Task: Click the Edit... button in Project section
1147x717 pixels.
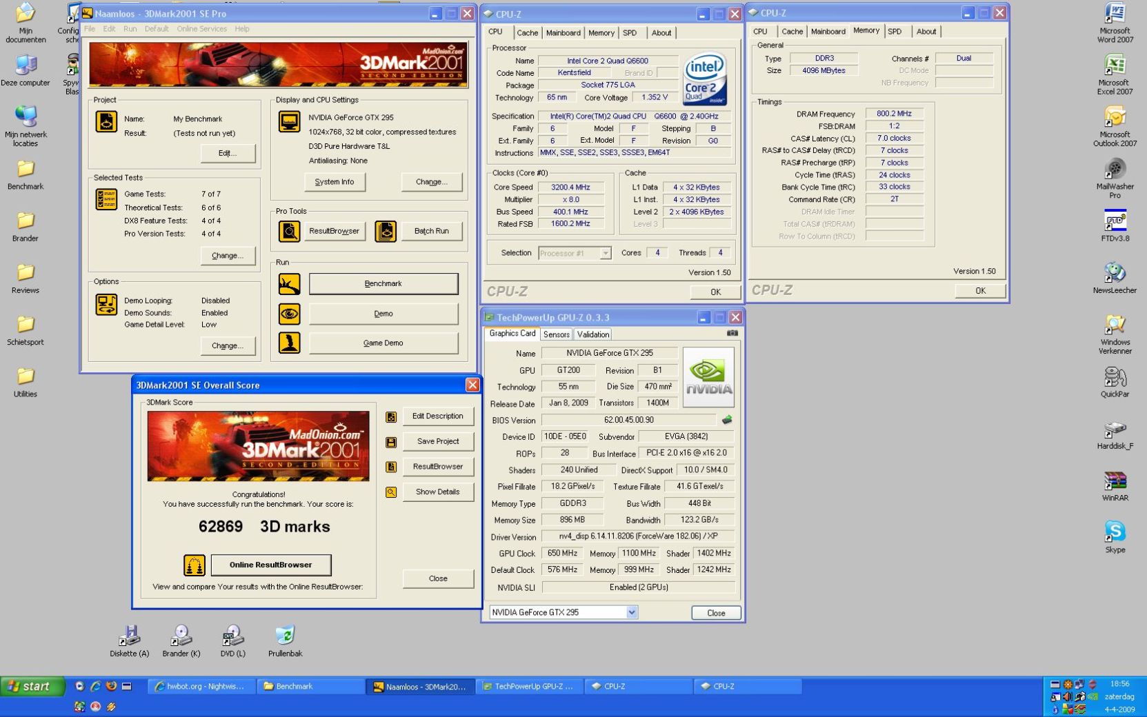Action: 228,153
